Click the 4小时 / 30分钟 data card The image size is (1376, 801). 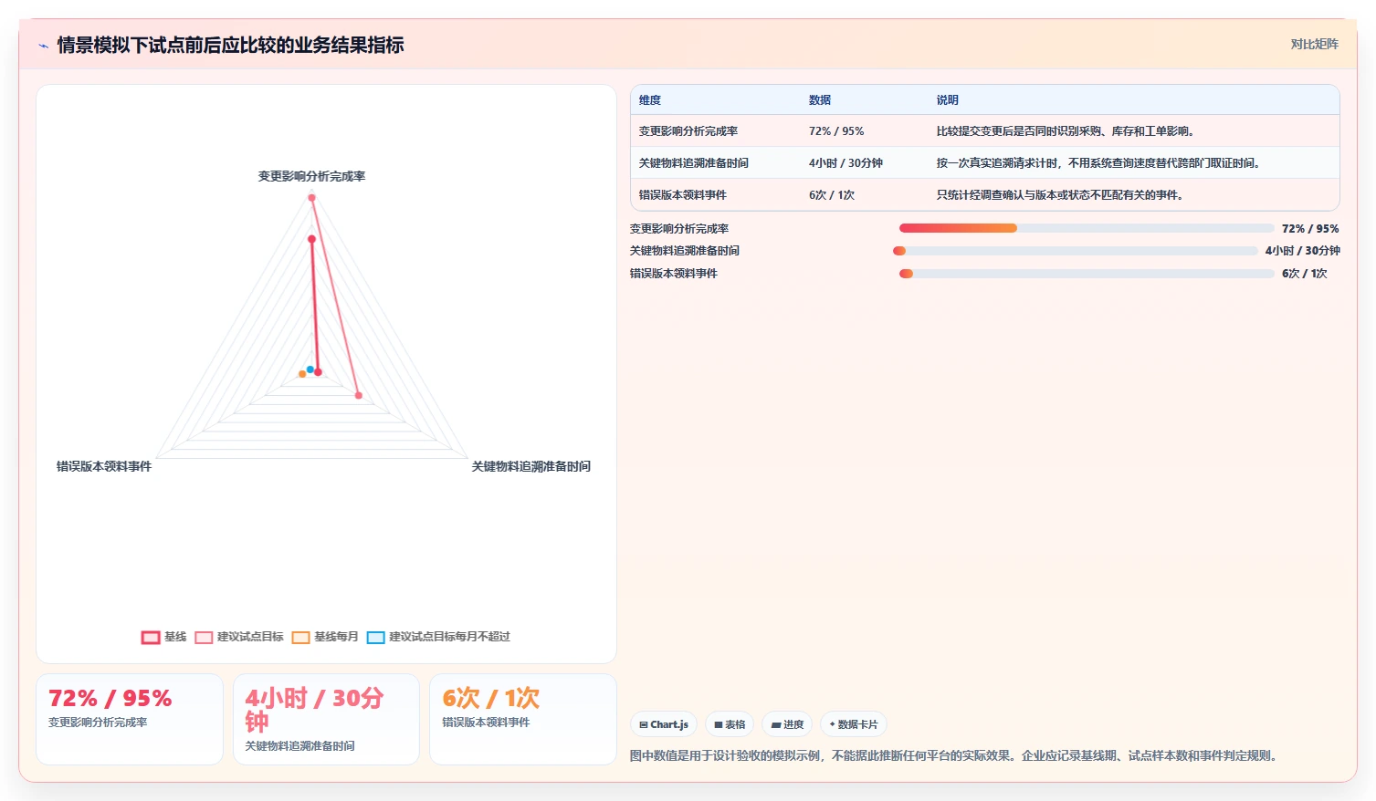click(326, 719)
